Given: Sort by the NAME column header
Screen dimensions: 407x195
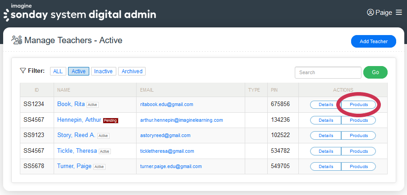Looking at the screenshot, I should 64,90.
